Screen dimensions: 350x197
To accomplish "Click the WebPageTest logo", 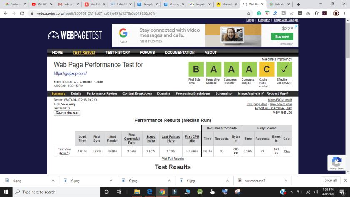I will tap(75, 35).
